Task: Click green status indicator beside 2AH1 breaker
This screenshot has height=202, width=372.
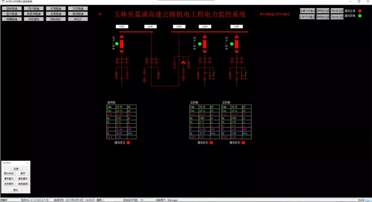Action: 117,44
